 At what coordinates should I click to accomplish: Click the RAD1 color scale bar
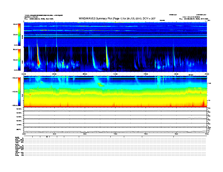coord(19,60)
